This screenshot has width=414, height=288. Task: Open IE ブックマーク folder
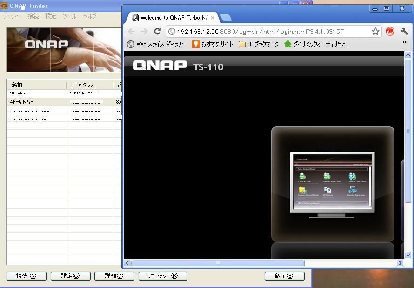(259, 44)
